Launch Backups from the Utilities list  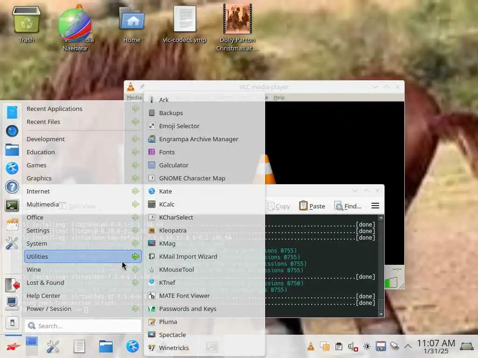[x=204, y=113]
